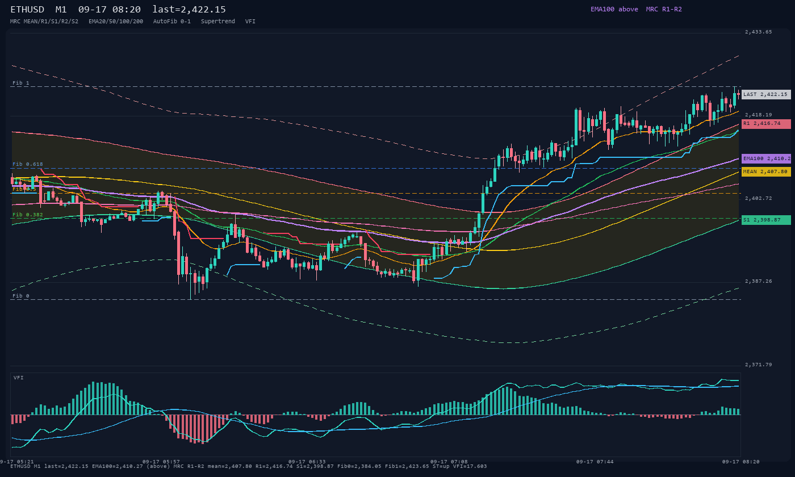Select the 2,433.65 price axis label
Image resolution: width=795 pixels, height=477 pixels.
(x=759, y=32)
